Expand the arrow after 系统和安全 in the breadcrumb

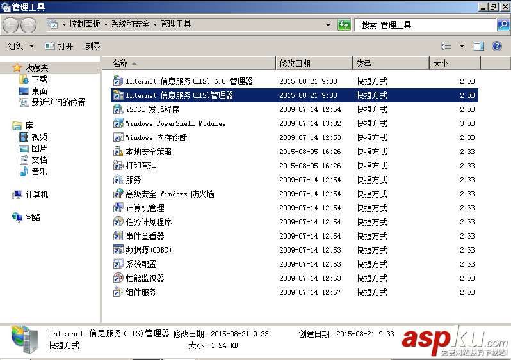click(155, 24)
